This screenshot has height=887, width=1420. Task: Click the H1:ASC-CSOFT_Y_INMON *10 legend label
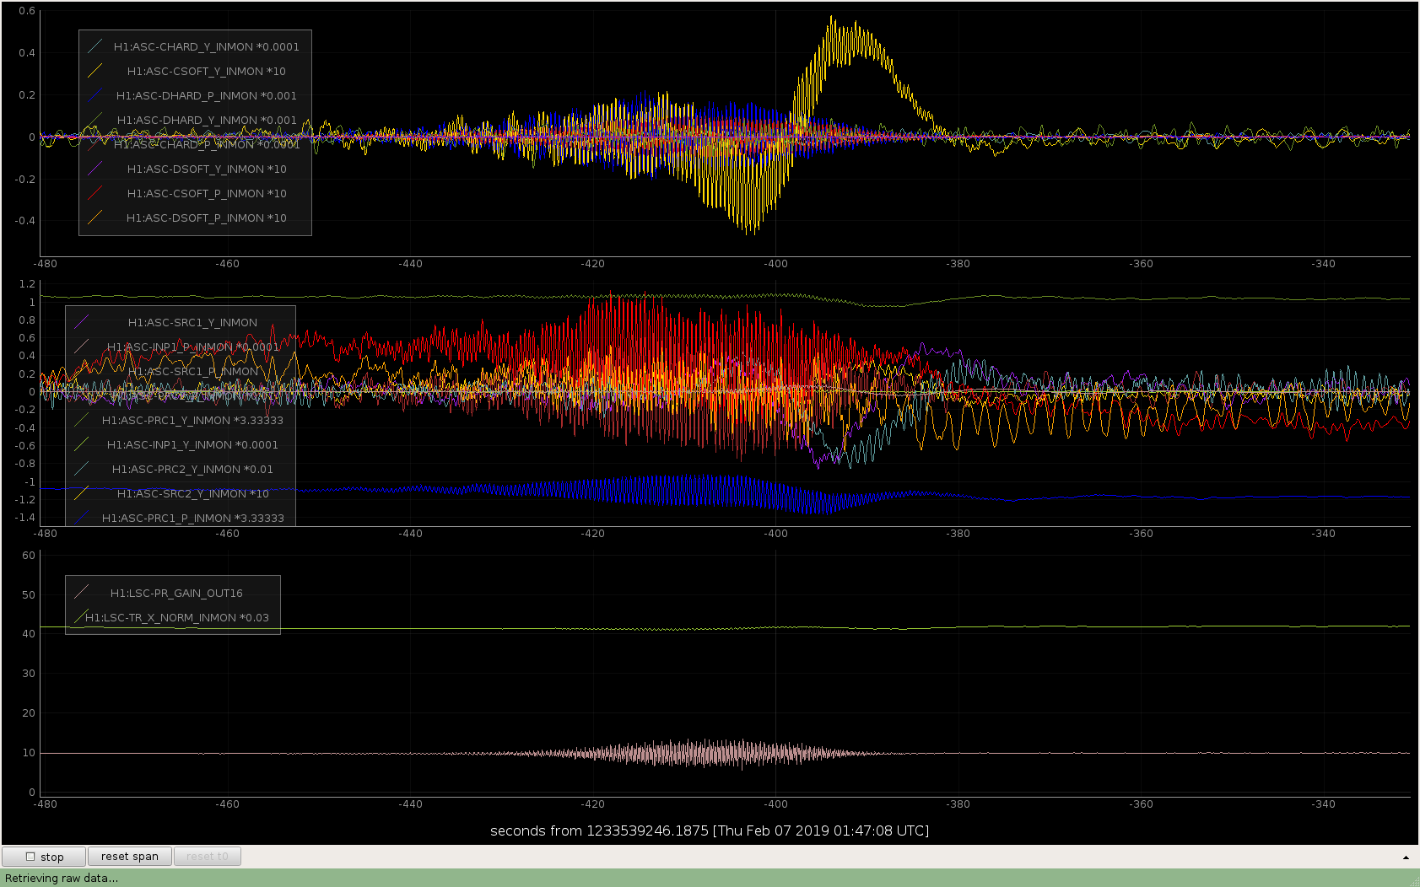point(207,71)
